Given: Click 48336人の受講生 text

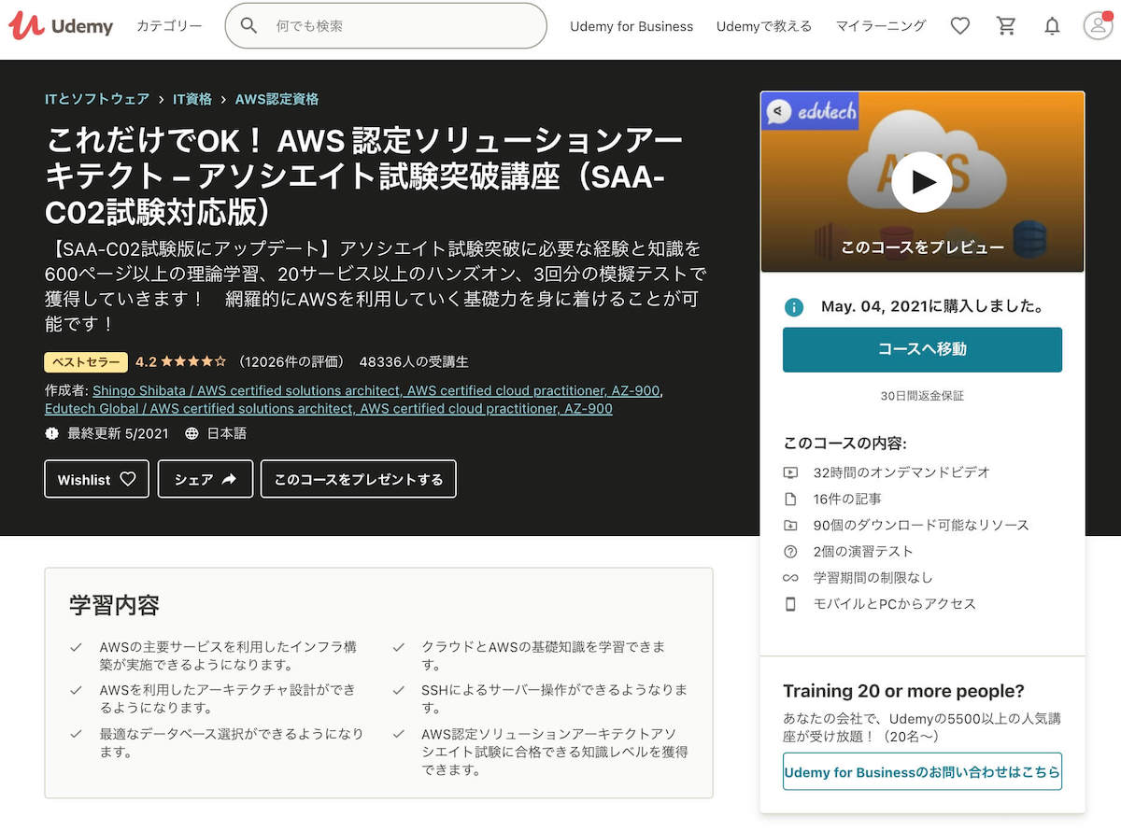Looking at the screenshot, I should [x=414, y=361].
